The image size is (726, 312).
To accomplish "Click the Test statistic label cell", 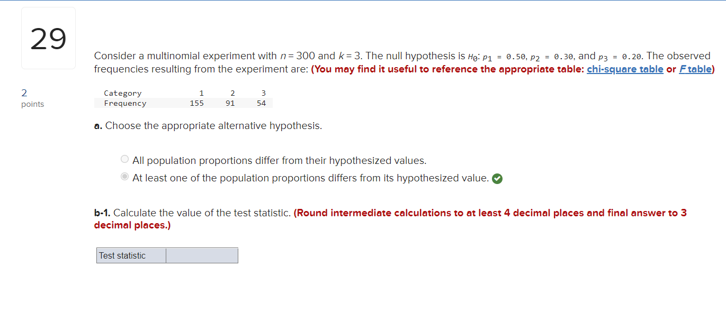I will tap(130, 255).
